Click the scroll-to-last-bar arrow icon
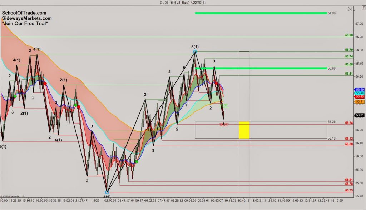 coord(350,9)
